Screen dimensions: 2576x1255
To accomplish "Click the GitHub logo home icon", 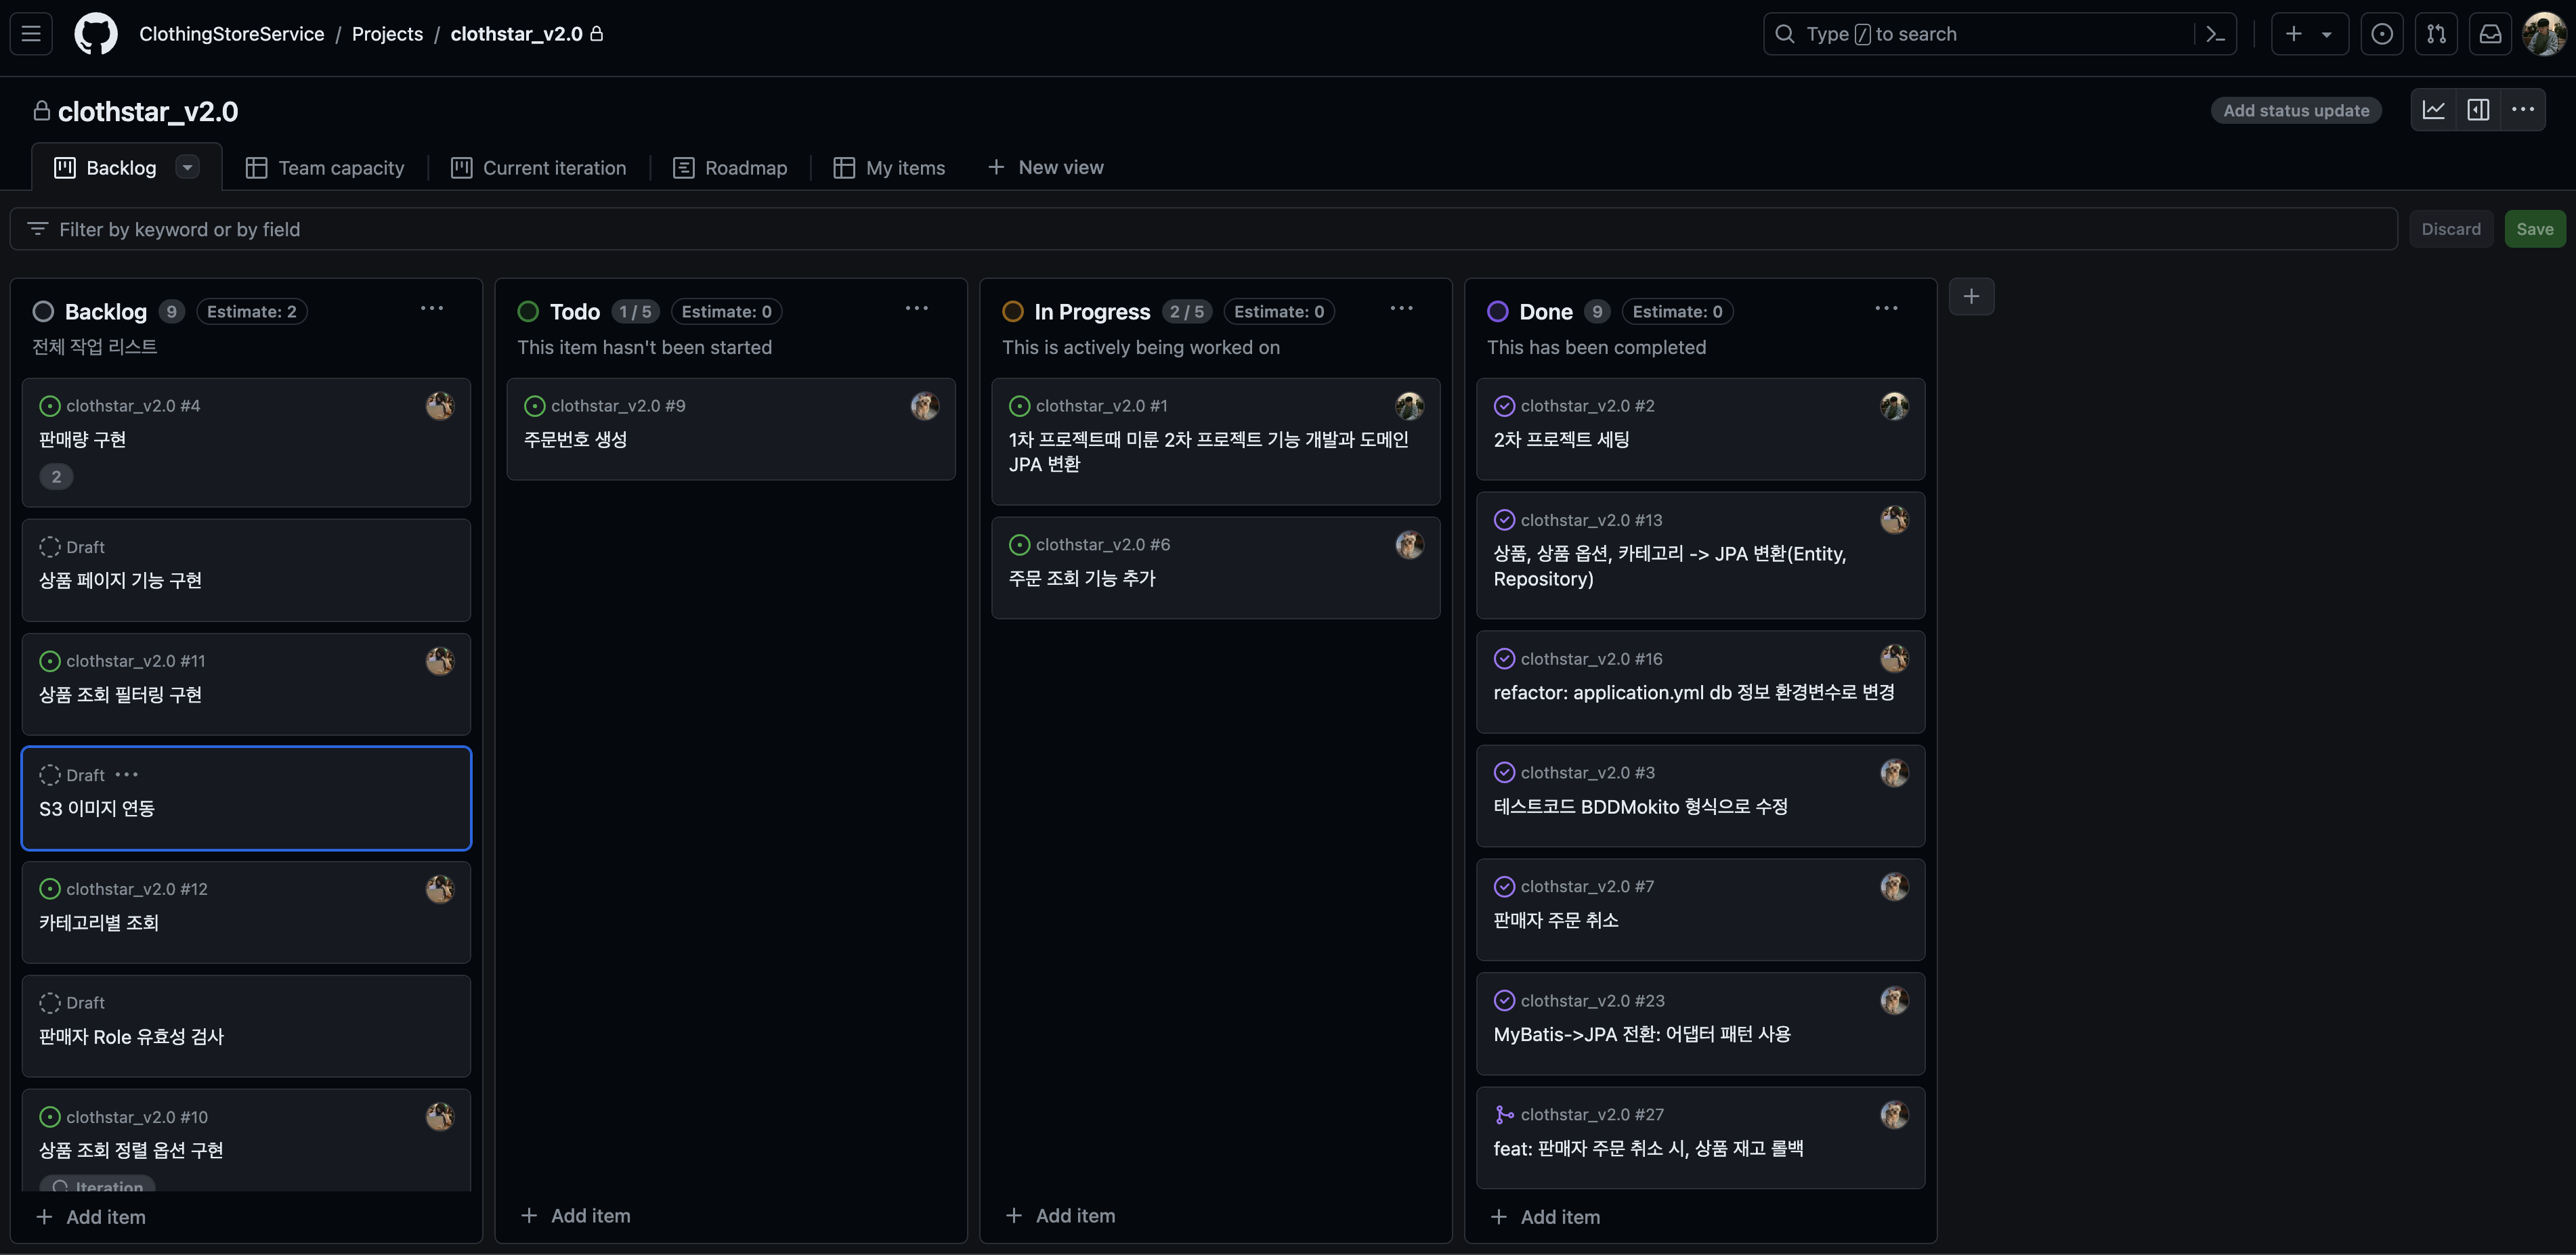I will (96, 34).
